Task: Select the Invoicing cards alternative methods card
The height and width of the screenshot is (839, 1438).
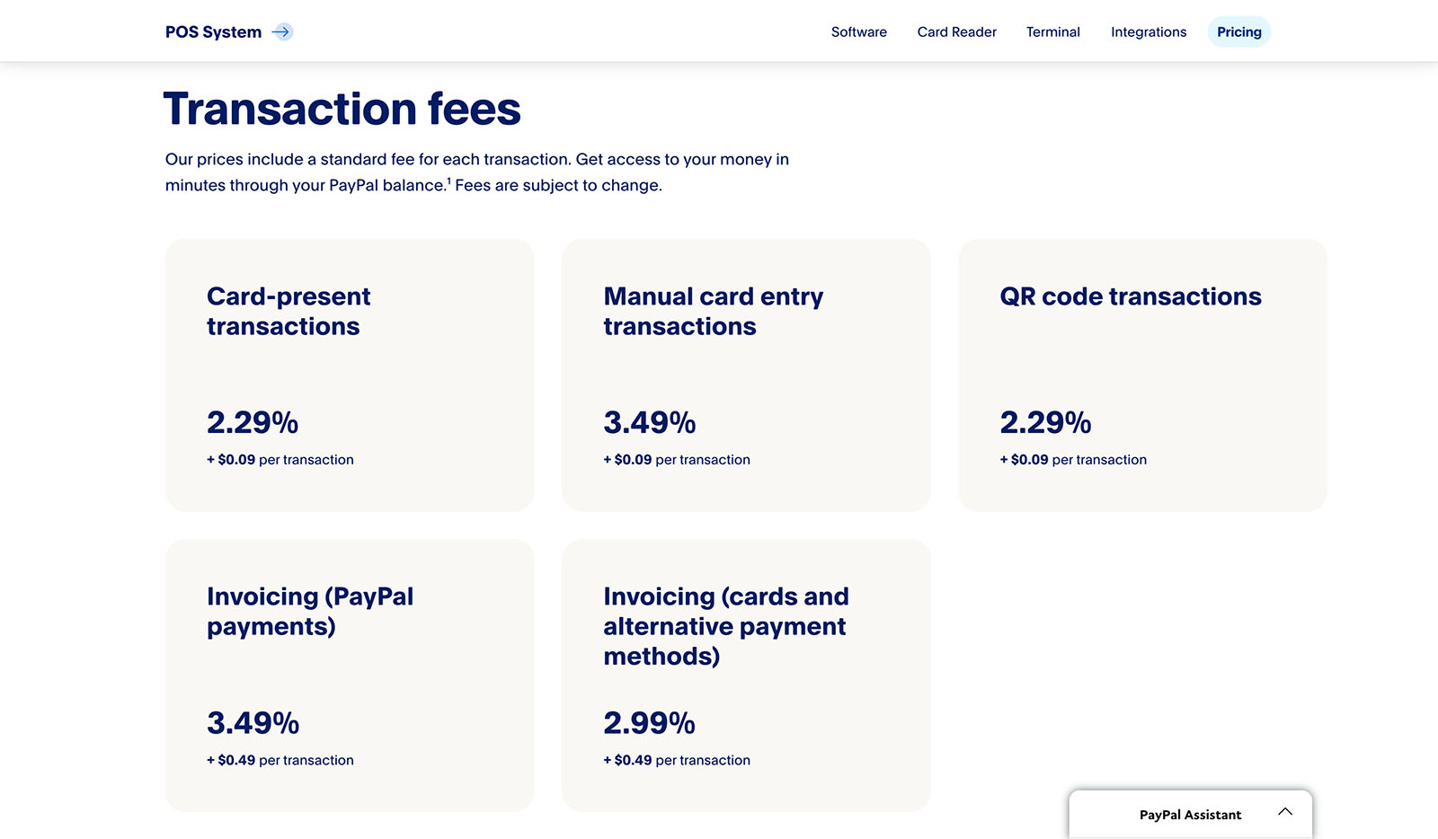Action: point(746,675)
